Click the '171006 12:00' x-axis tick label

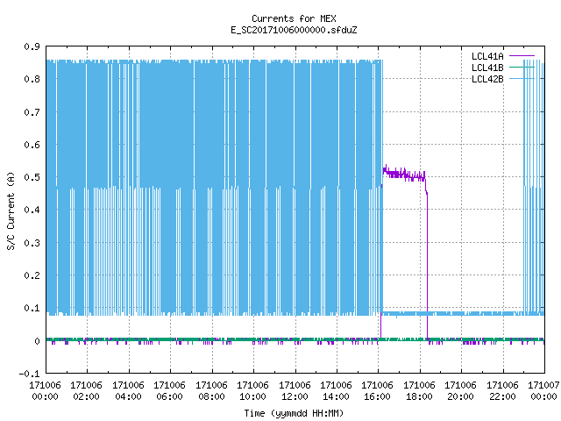point(295,391)
